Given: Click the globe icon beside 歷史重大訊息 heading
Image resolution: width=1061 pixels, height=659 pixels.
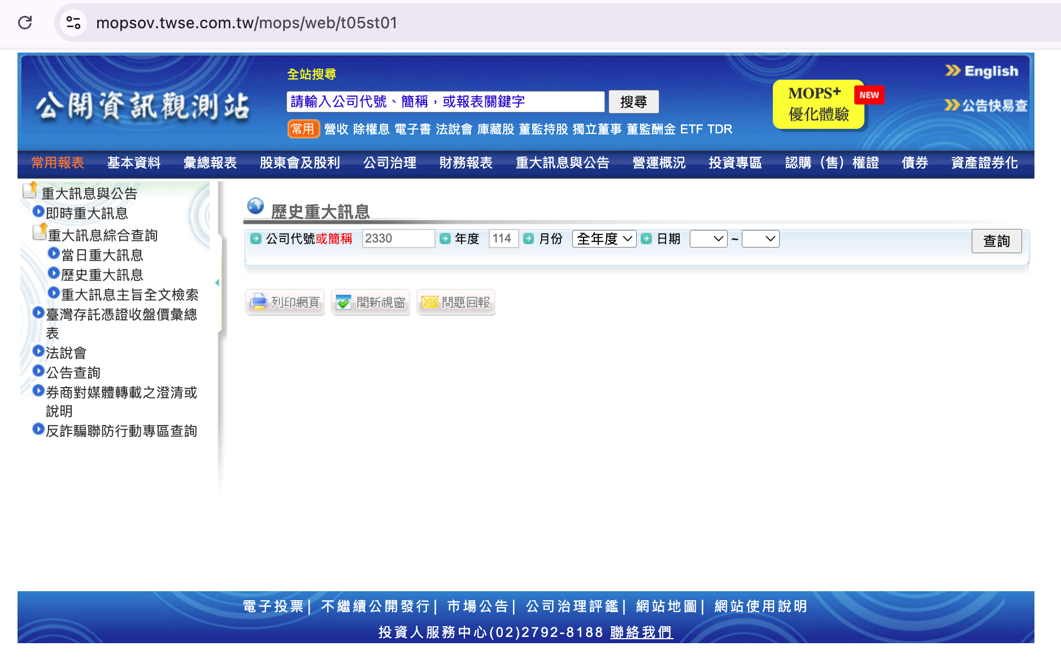Looking at the screenshot, I should click(255, 206).
